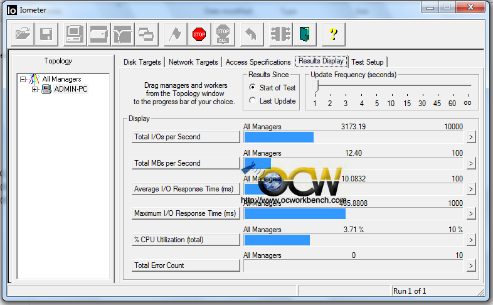
Task: Open arrow beside Average I/O Response Time bar
Action: click(x=470, y=190)
